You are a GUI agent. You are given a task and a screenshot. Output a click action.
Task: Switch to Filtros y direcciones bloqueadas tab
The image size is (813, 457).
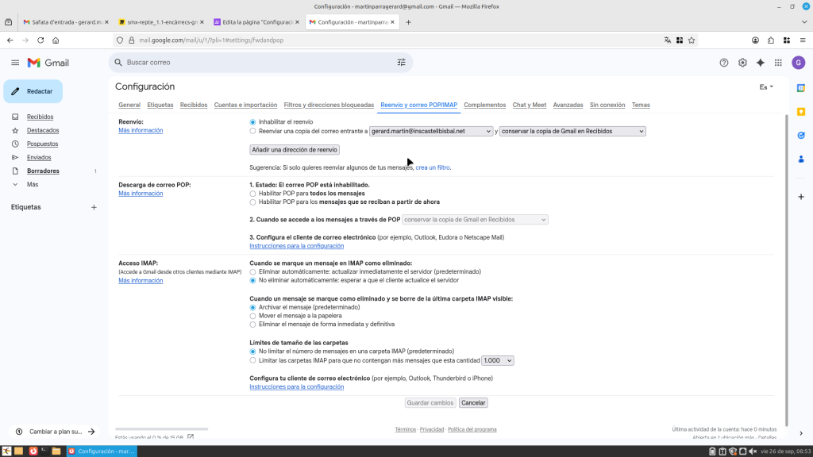329,105
